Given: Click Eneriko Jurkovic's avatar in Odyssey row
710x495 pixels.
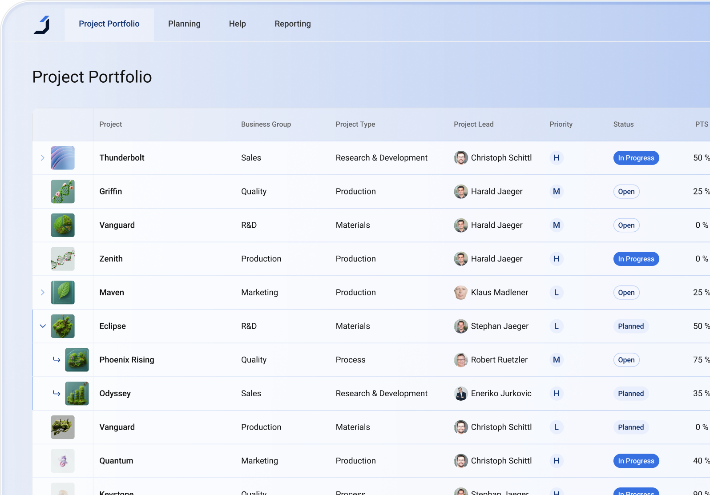Looking at the screenshot, I should point(461,394).
